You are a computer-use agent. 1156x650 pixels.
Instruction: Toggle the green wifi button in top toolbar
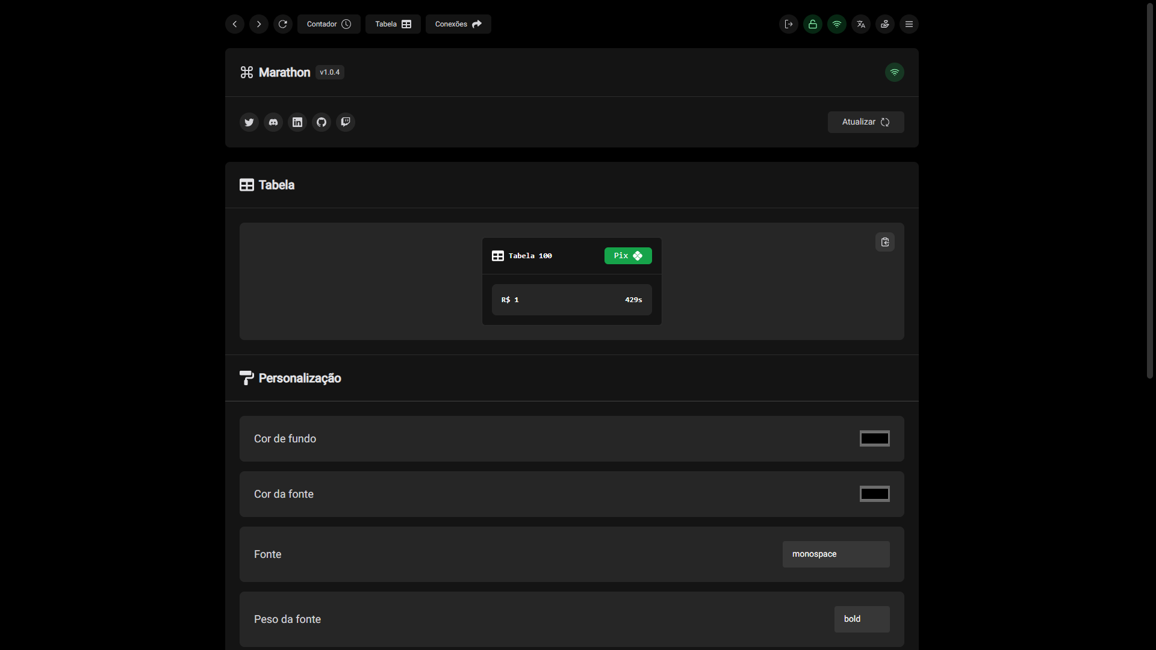(836, 24)
